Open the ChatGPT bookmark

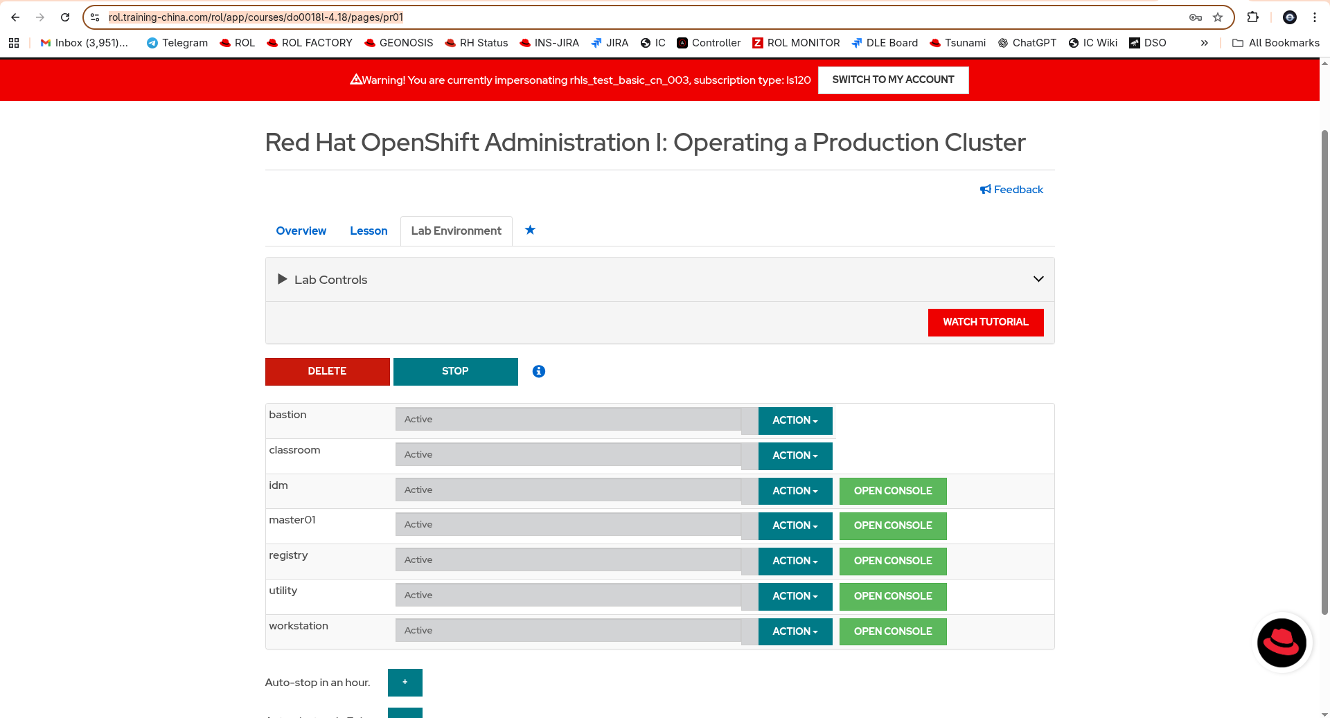coord(1027,43)
